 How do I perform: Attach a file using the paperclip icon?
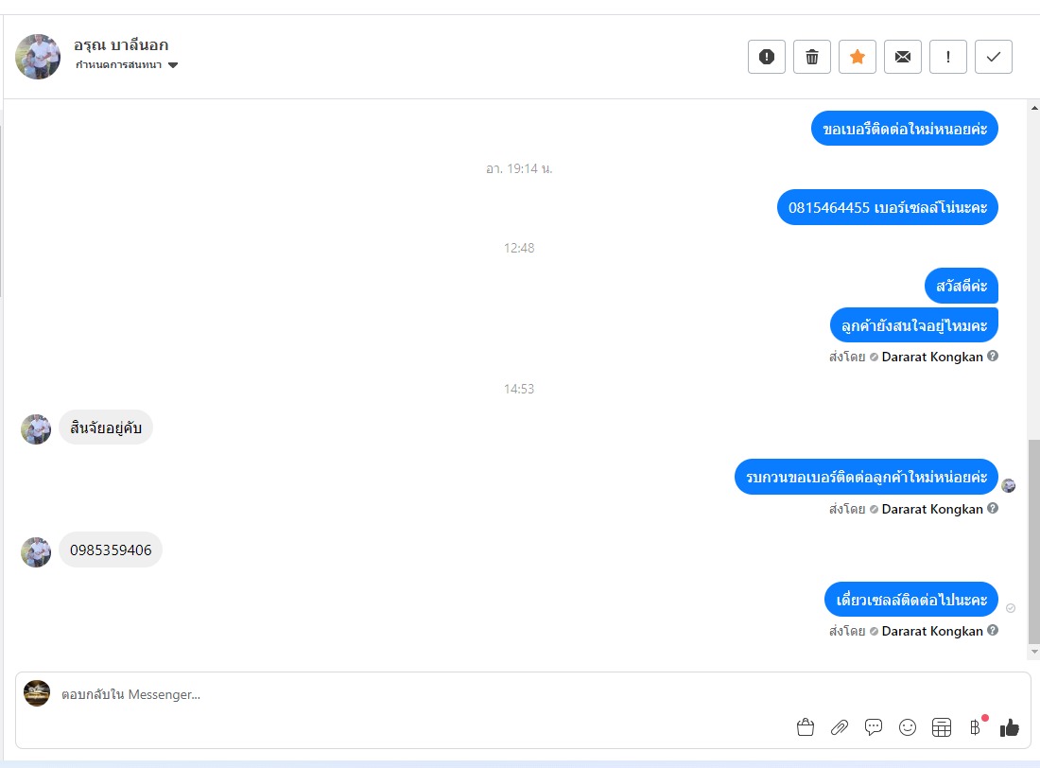[839, 727]
